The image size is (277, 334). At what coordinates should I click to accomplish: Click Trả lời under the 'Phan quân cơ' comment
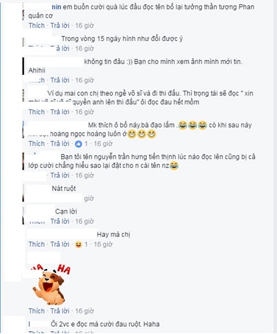click(60, 25)
